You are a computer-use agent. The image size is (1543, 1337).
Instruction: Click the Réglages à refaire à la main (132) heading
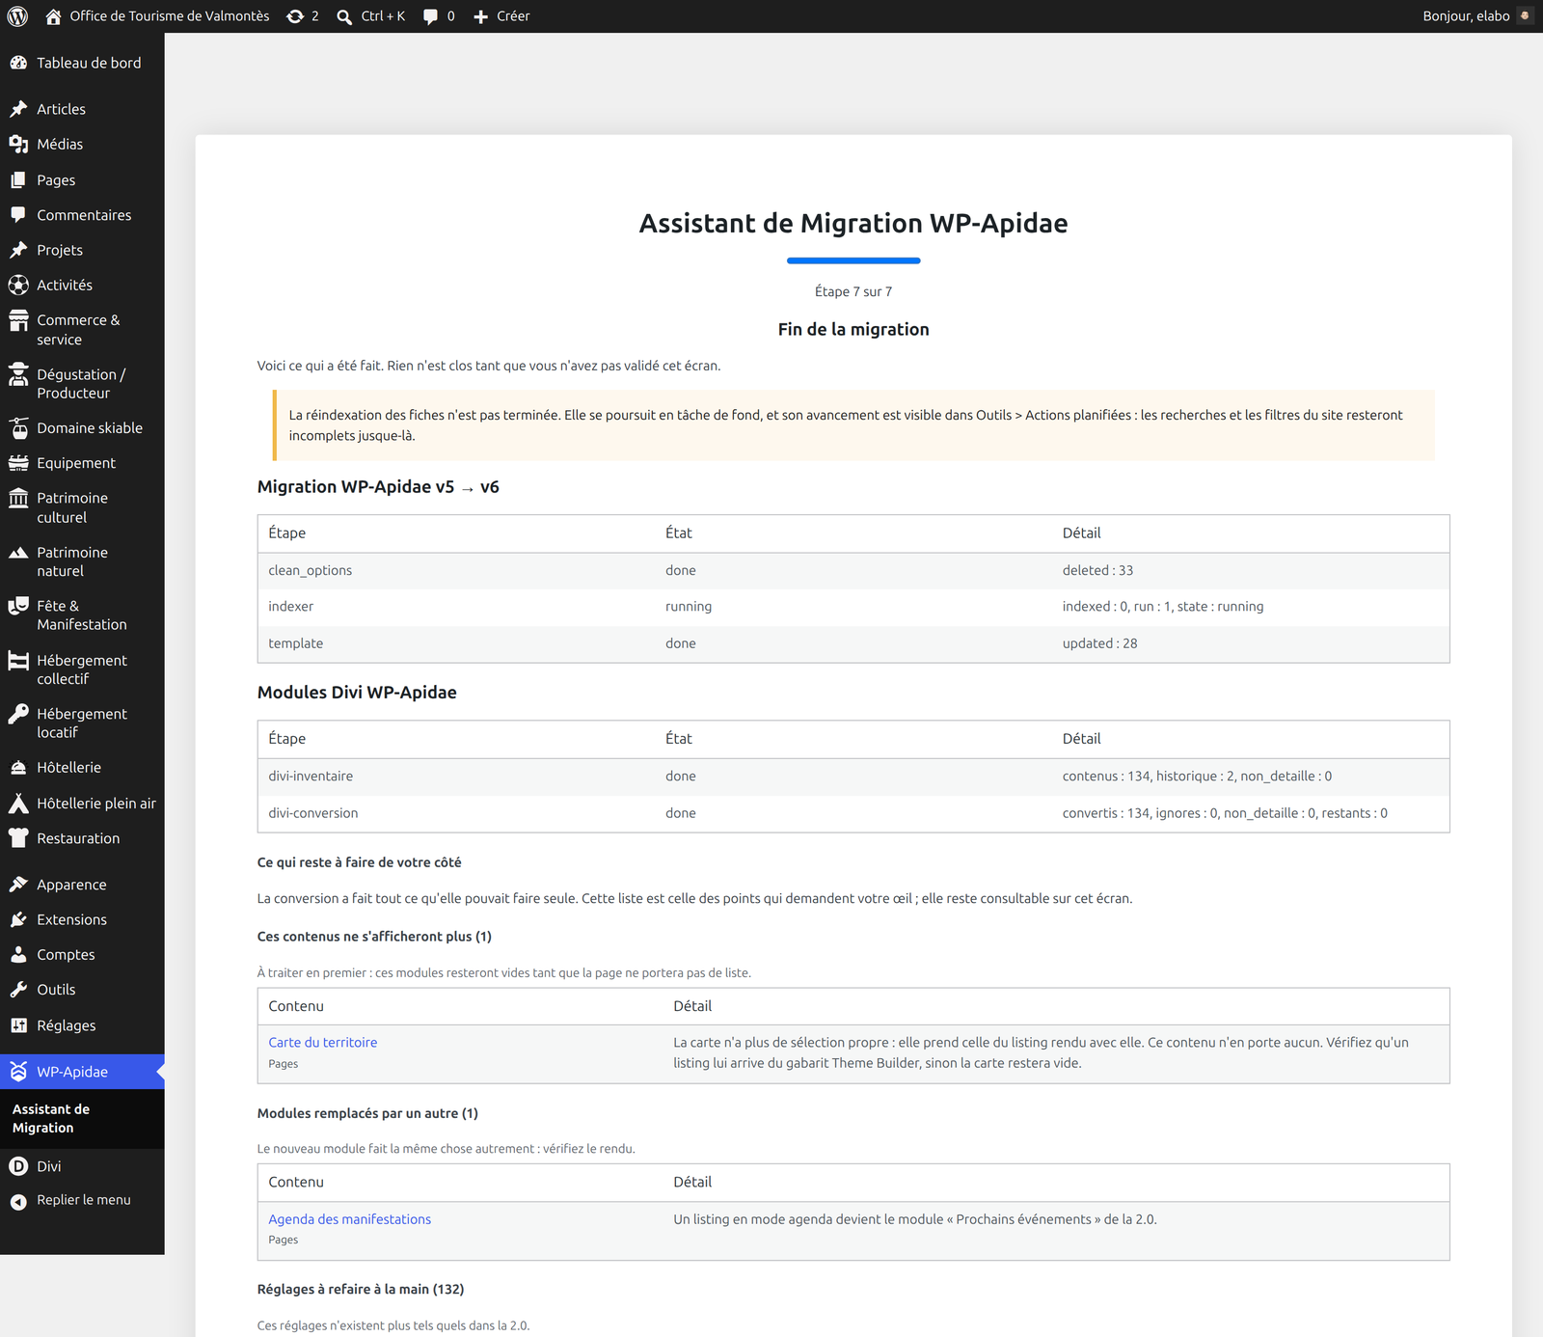click(361, 1290)
